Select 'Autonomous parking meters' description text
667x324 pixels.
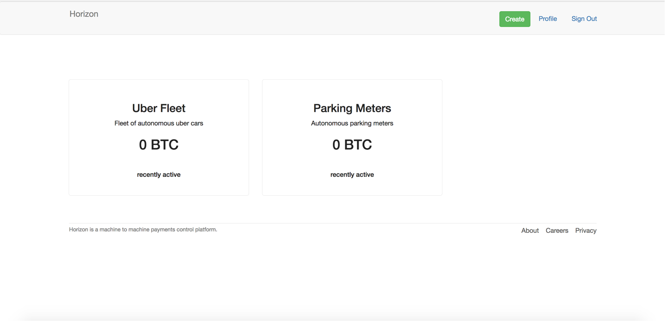pos(353,124)
